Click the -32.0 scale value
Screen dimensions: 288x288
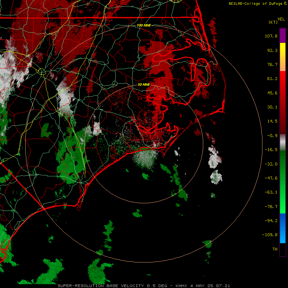[x=271, y=164]
